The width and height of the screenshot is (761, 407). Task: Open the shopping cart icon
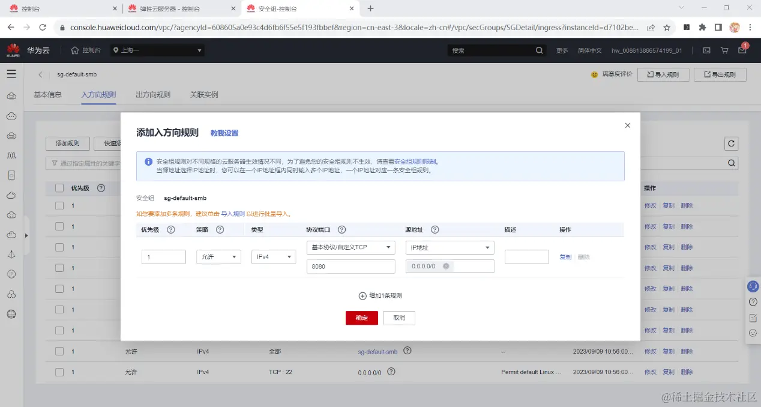(x=724, y=50)
